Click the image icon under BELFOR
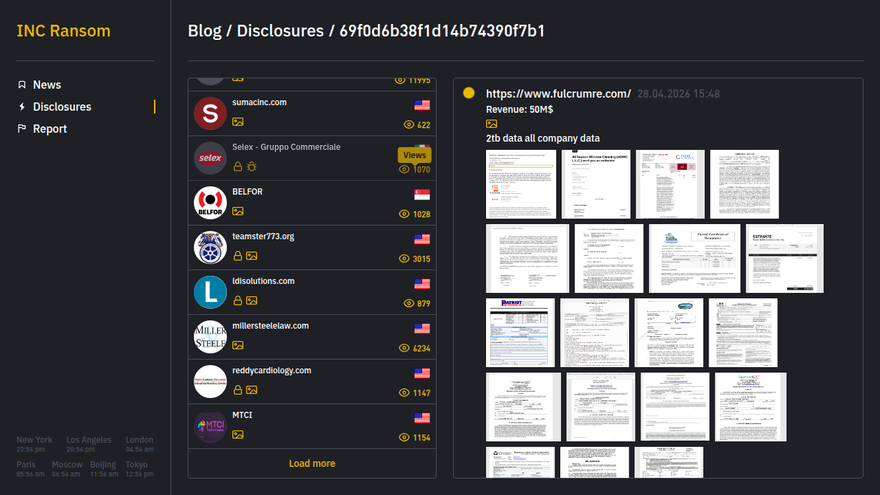The image size is (880, 495). tap(238, 211)
